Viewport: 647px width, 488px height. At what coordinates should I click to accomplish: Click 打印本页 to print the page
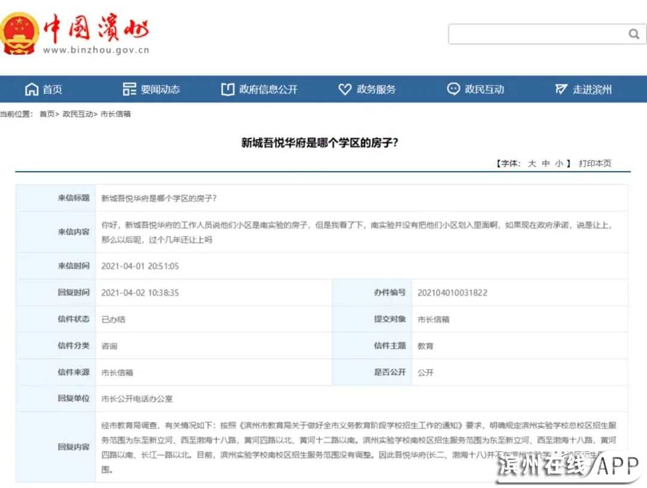[x=595, y=163]
